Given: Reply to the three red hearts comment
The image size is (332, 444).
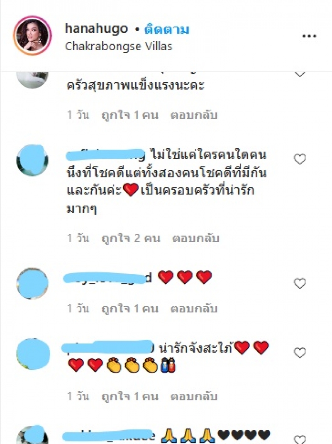Looking at the screenshot, I should pos(193,308).
